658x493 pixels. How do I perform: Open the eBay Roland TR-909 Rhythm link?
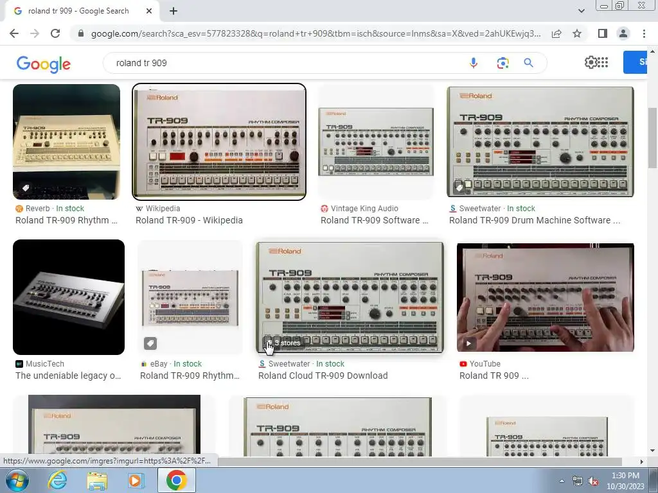190,376
